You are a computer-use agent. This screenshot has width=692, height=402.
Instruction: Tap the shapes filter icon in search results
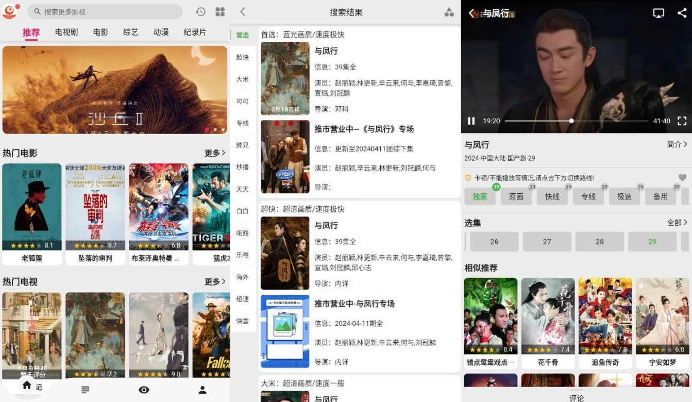(x=449, y=12)
